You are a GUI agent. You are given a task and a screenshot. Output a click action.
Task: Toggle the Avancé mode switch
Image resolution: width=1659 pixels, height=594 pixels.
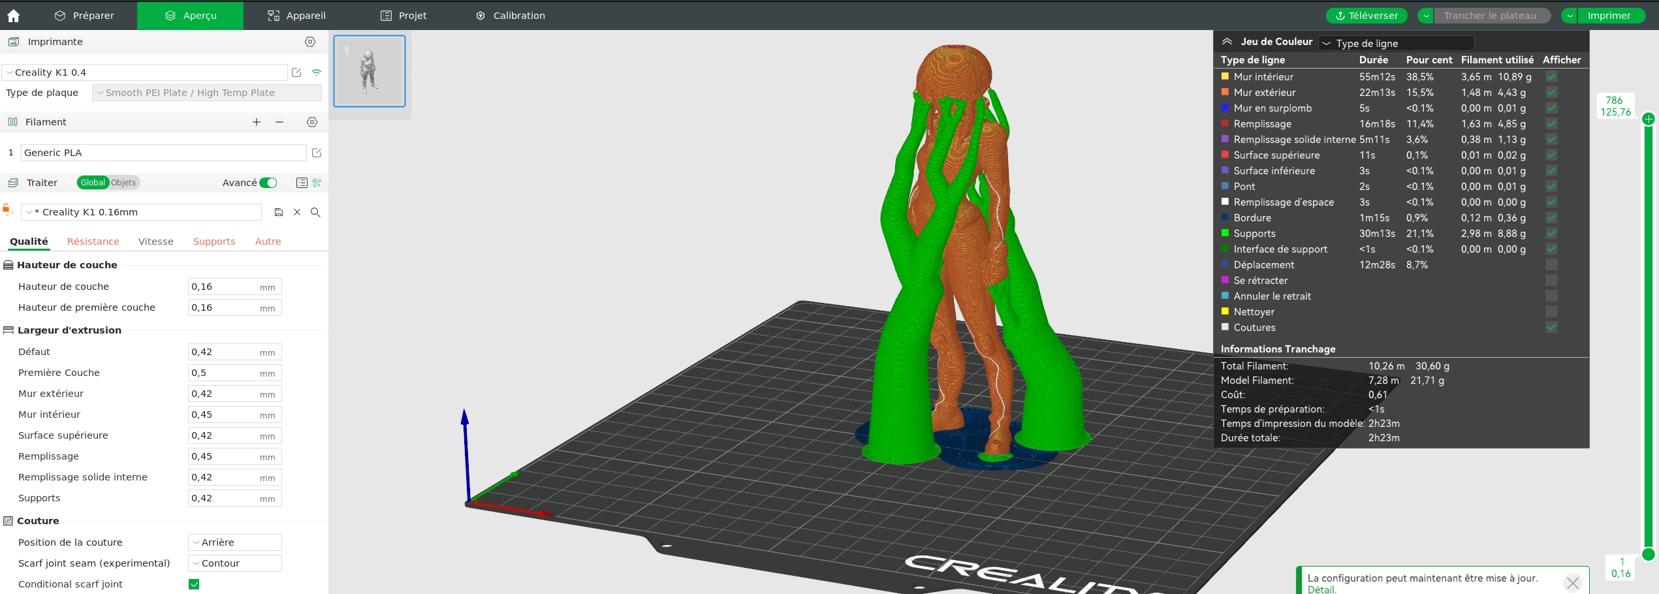pyautogui.click(x=268, y=183)
